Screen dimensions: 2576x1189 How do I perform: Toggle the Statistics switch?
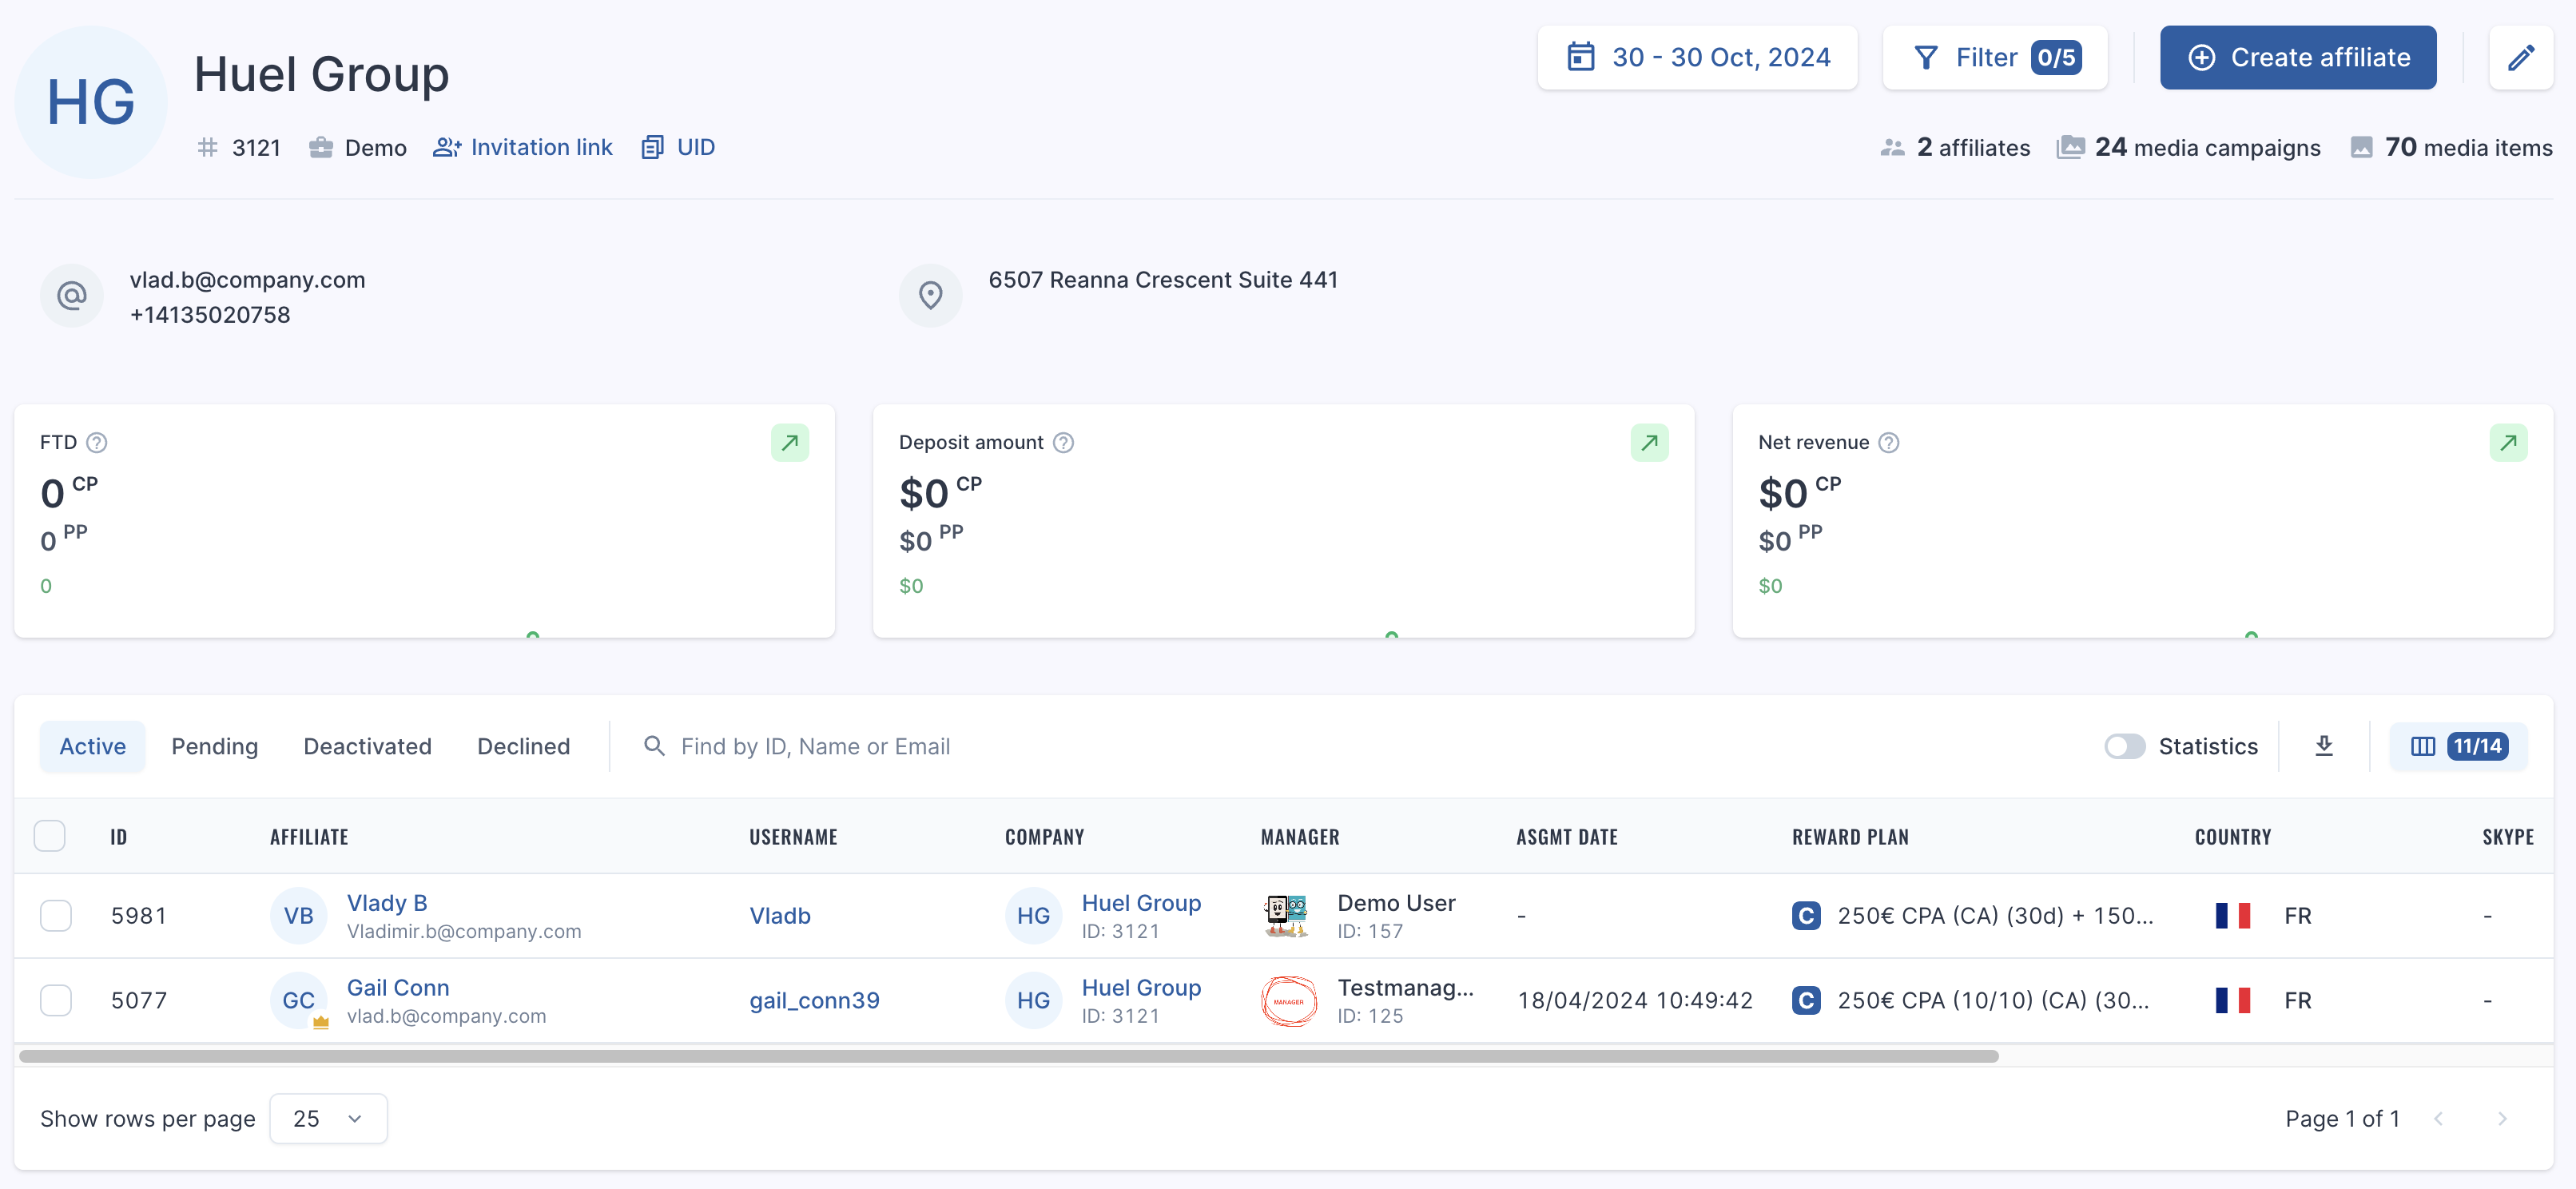point(2124,747)
